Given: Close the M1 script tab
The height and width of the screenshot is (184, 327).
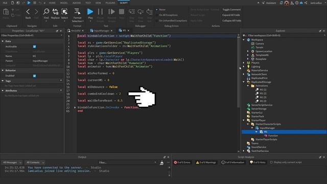Looking at the screenshot, I should tap(128, 31).
